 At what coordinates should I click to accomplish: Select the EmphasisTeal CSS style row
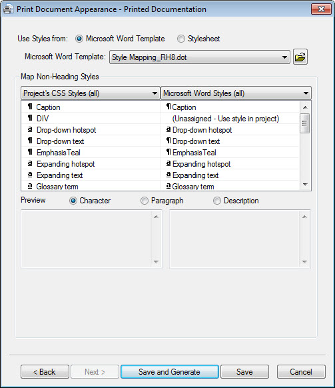(x=91, y=153)
